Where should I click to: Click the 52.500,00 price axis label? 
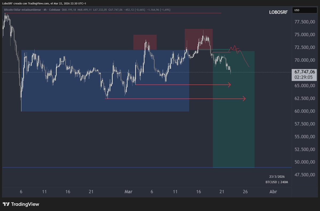[x=305, y=149]
